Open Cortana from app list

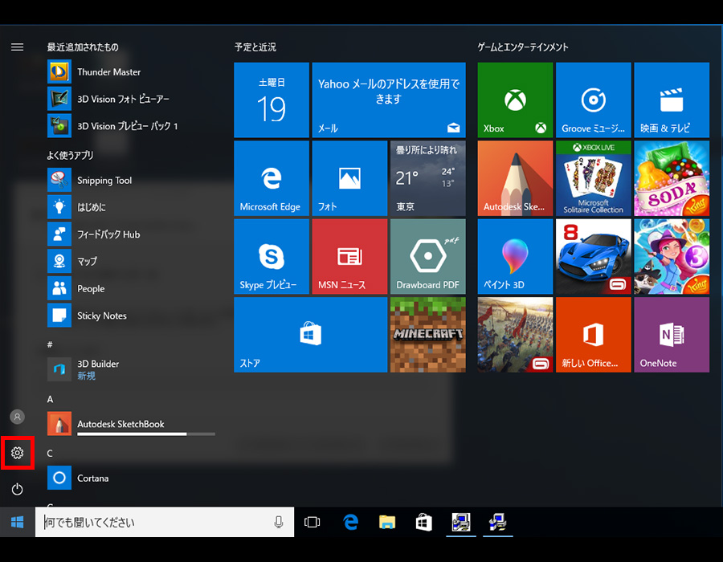132,478
